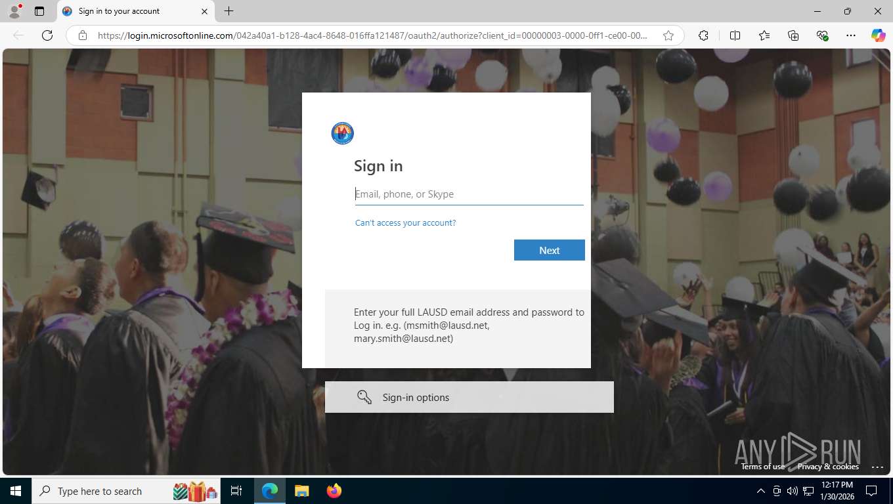This screenshot has width=893, height=504.
Task: View site information lock icon
Action: 83,35
